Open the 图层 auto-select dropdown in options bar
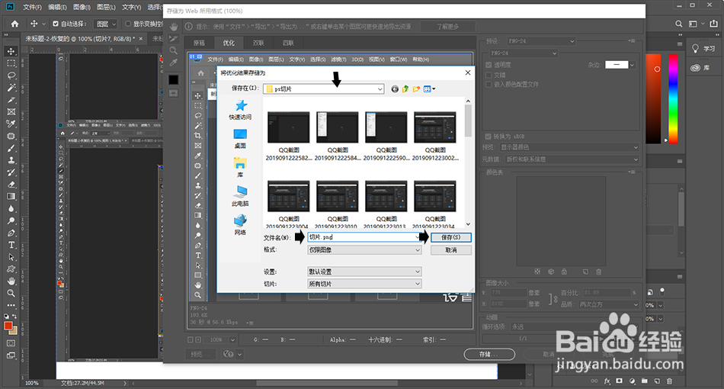This screenshot has height=389, width=724. (106, 24)
